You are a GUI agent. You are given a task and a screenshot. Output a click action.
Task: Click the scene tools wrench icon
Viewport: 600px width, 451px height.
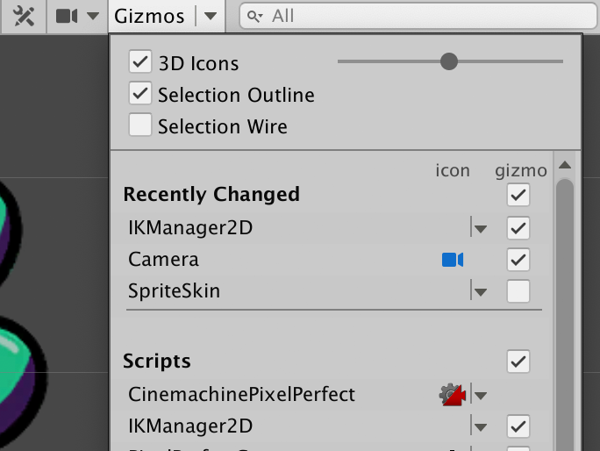coord(24,16)
